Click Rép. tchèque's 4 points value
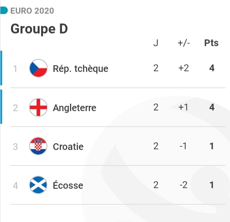The width and height of the screenshot is (230, 222). tap(212, 68)
